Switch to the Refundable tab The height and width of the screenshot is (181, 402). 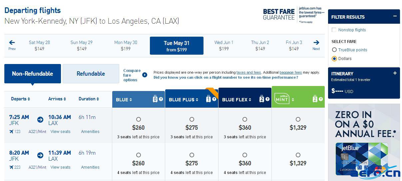pos(91,74)
